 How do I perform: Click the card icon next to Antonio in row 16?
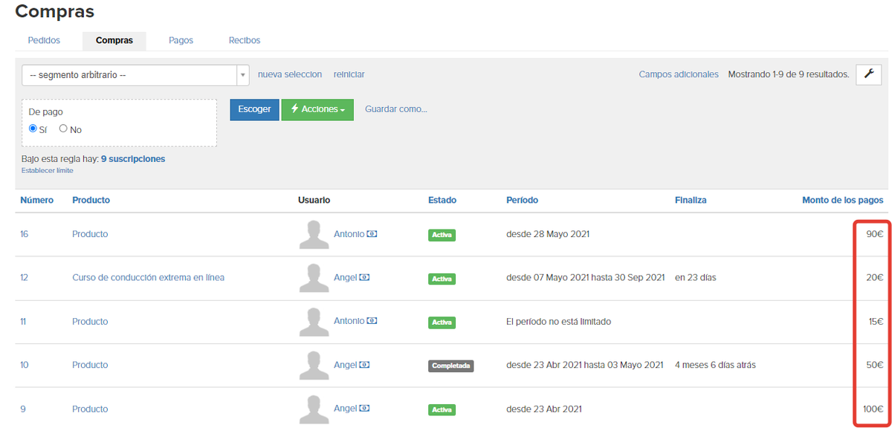[x=372, y=234]
